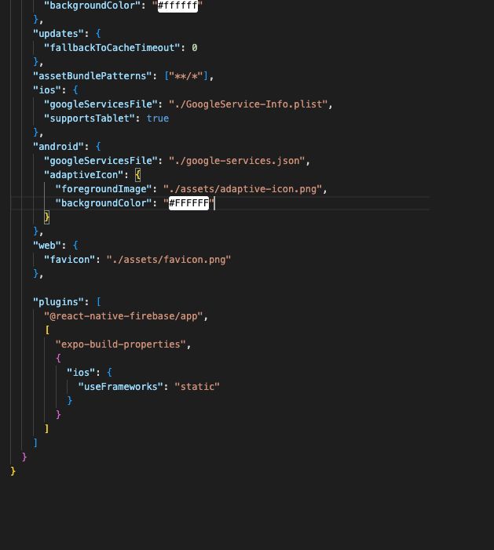Click the "foregroundImage" key
This screenshot has width=494, height=550.
point(104,189)
